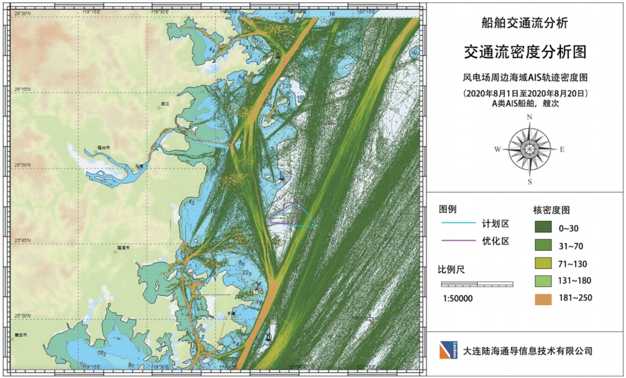Click the company name 大连陆海通导信息技术有限公司
This screenshot has width=626, height=378.
pyautogui.click(x=527, y=351)
